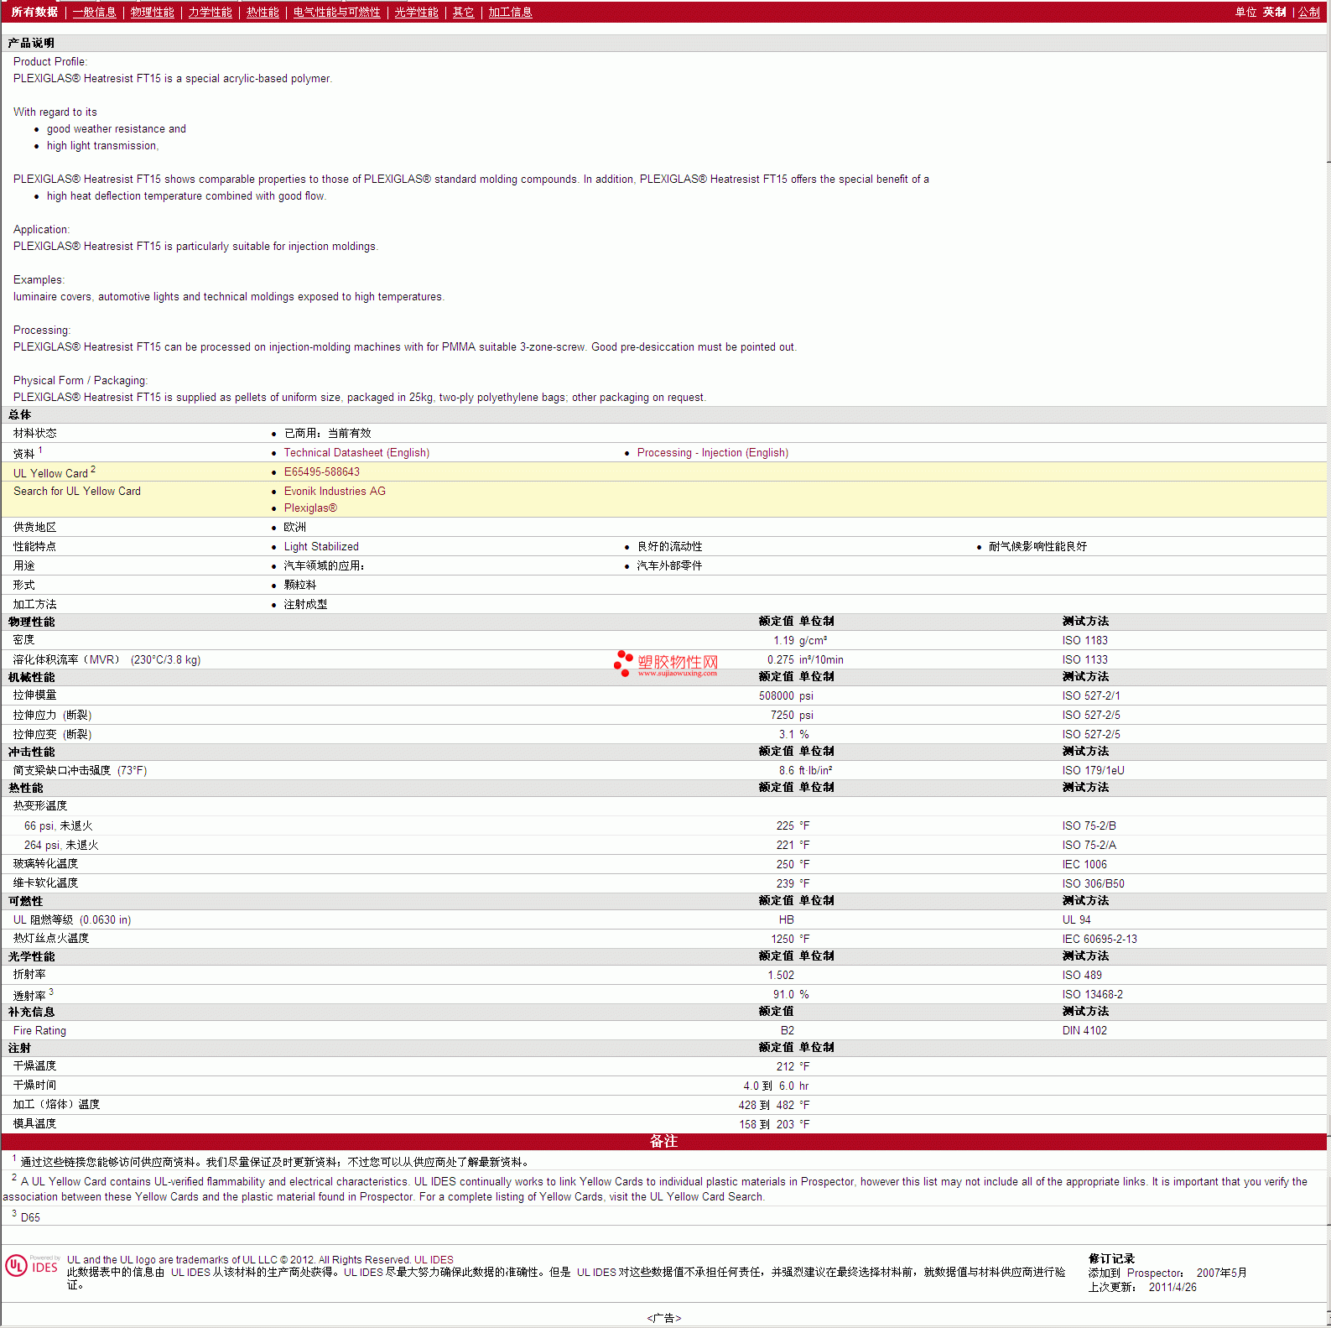The height and width of the screenshot is (1328, 1331).
Task: Click the 可燃性 section header
Action: pyautogui.click(x=25, y=901)
